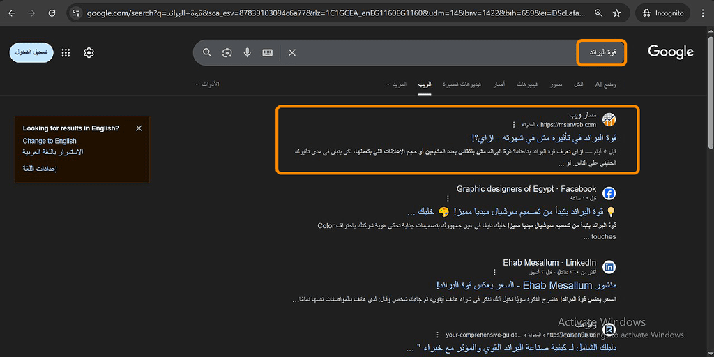Search by image with Lens camera icon
Screen dimensions: 714x357
tap(227, 53)
